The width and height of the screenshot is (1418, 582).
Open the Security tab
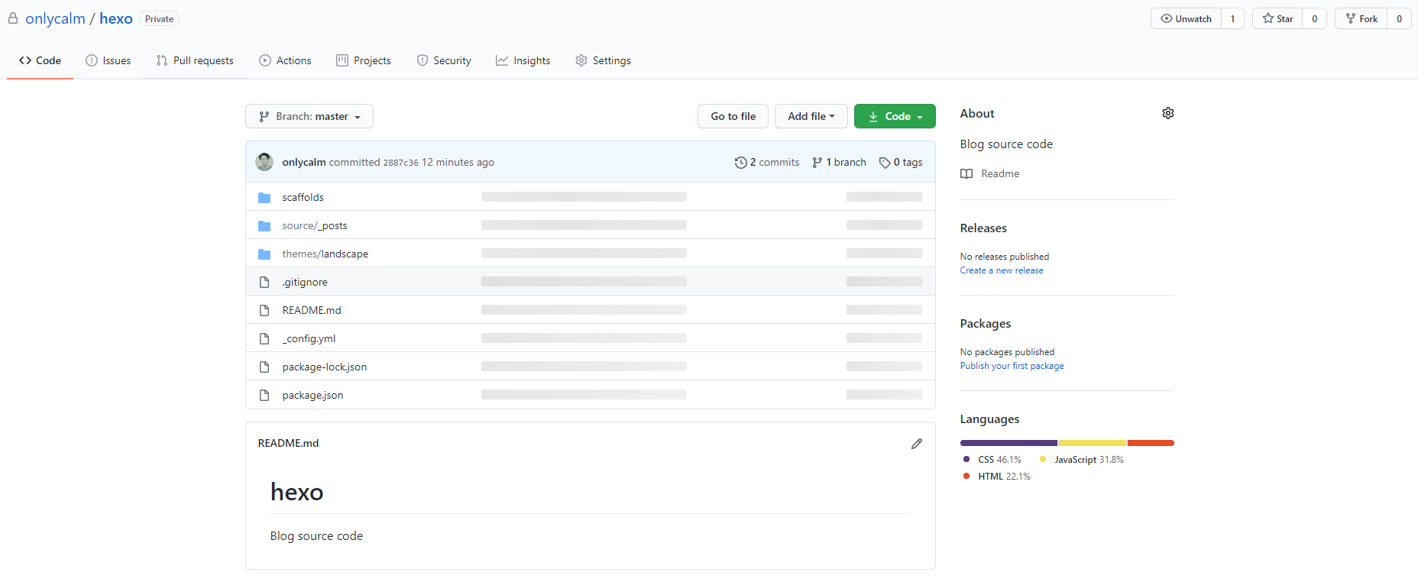(444, 60)
